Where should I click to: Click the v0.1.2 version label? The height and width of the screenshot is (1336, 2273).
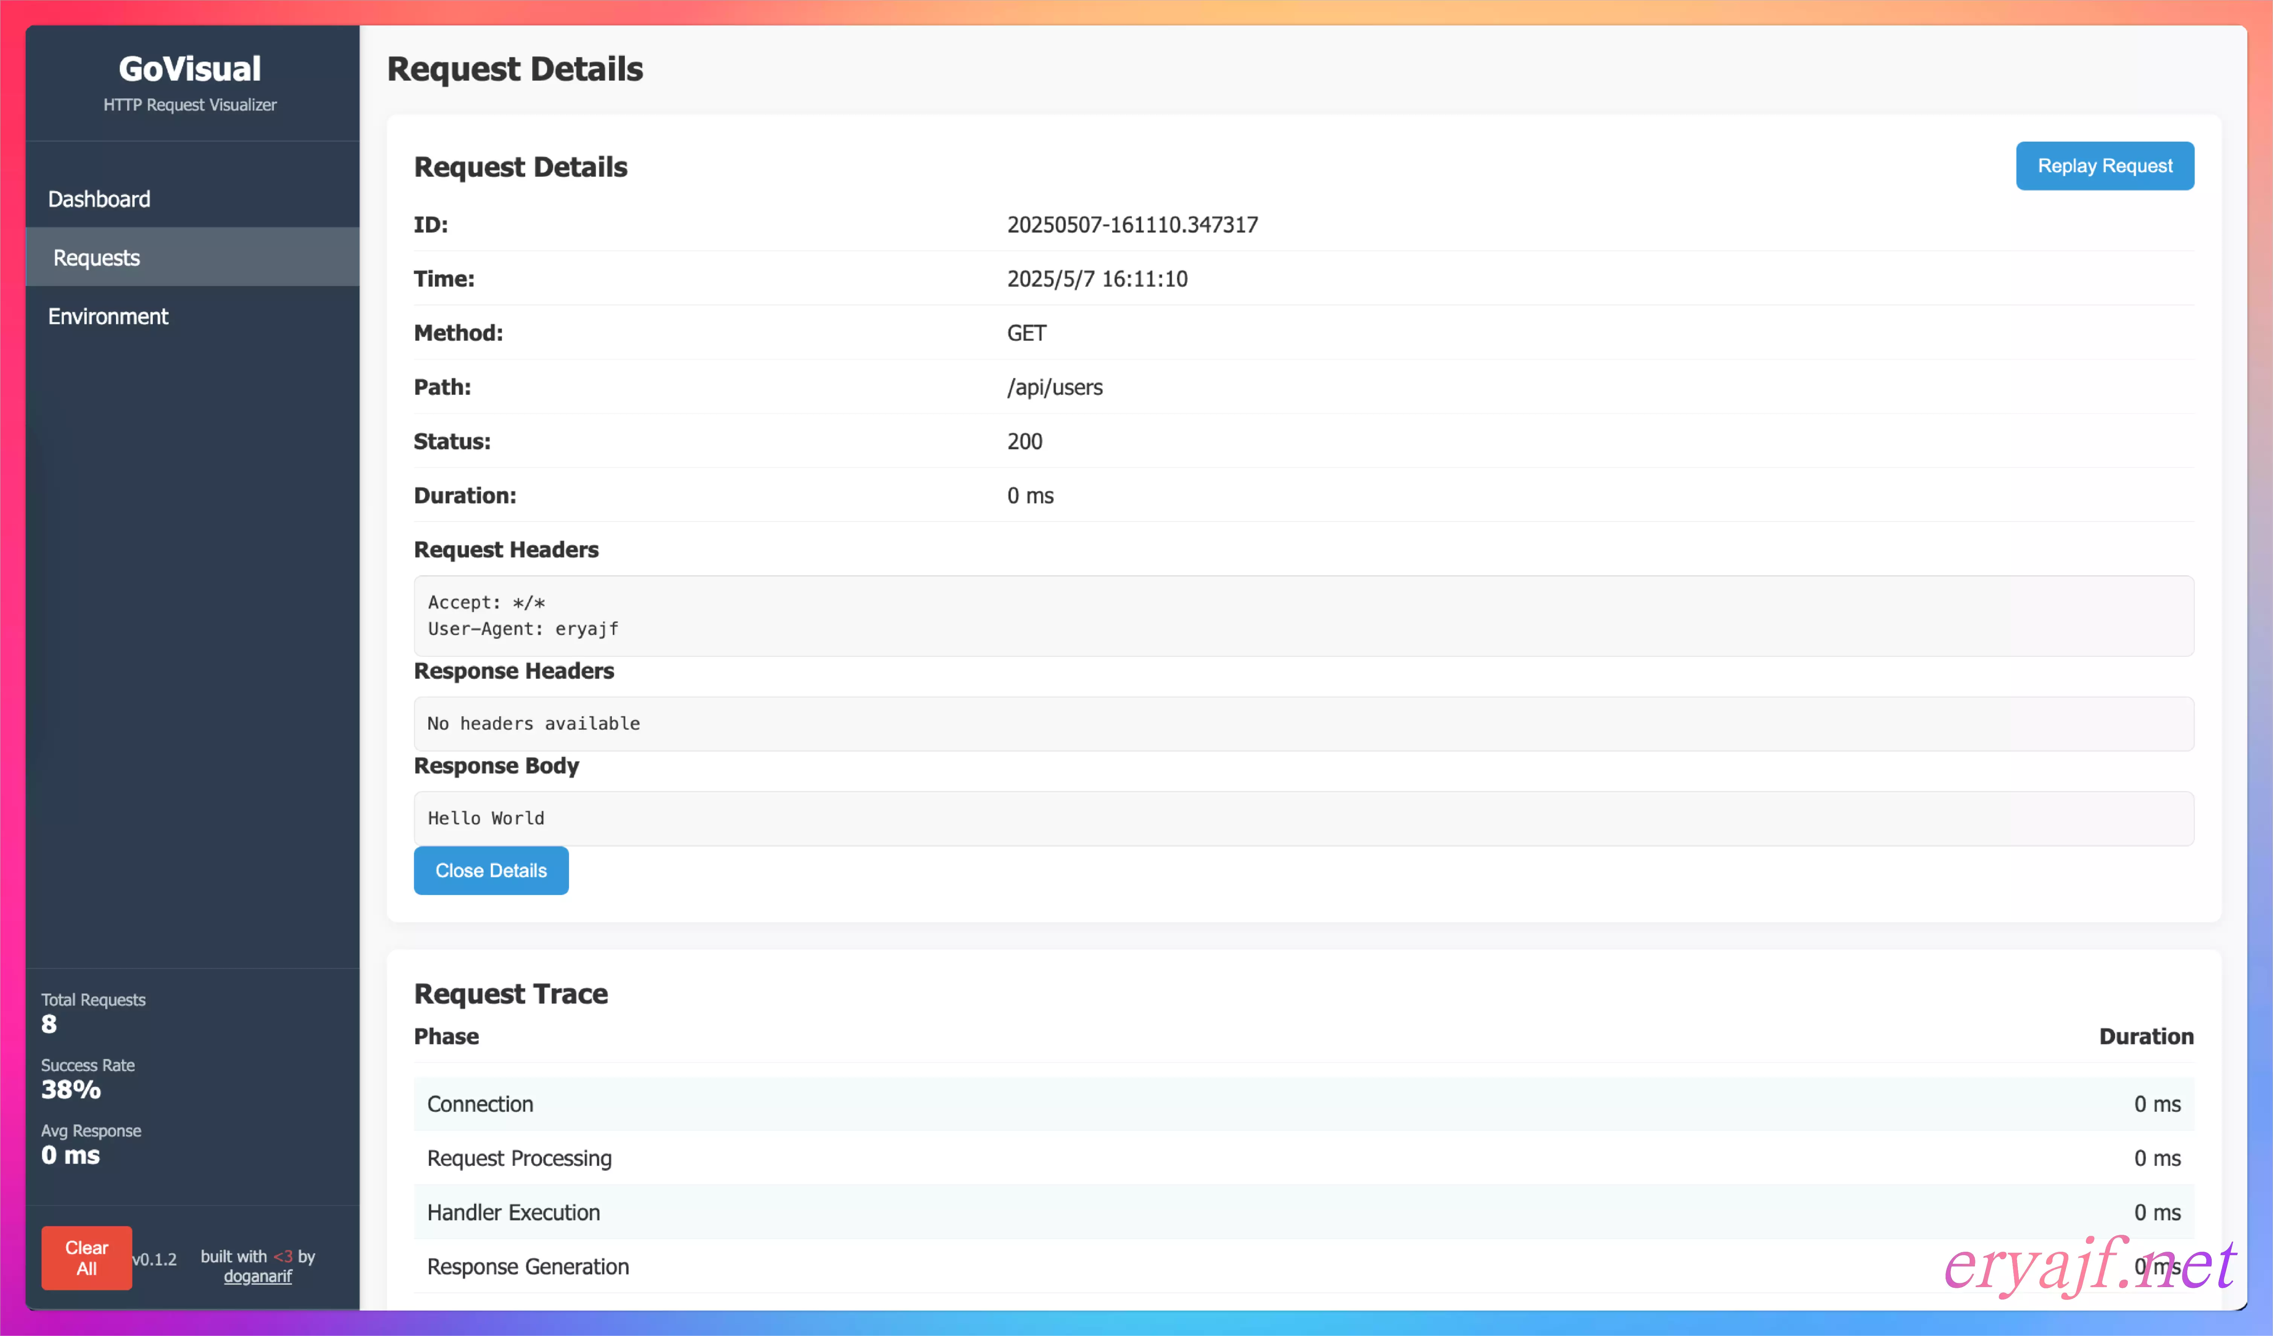(154, 1259)
